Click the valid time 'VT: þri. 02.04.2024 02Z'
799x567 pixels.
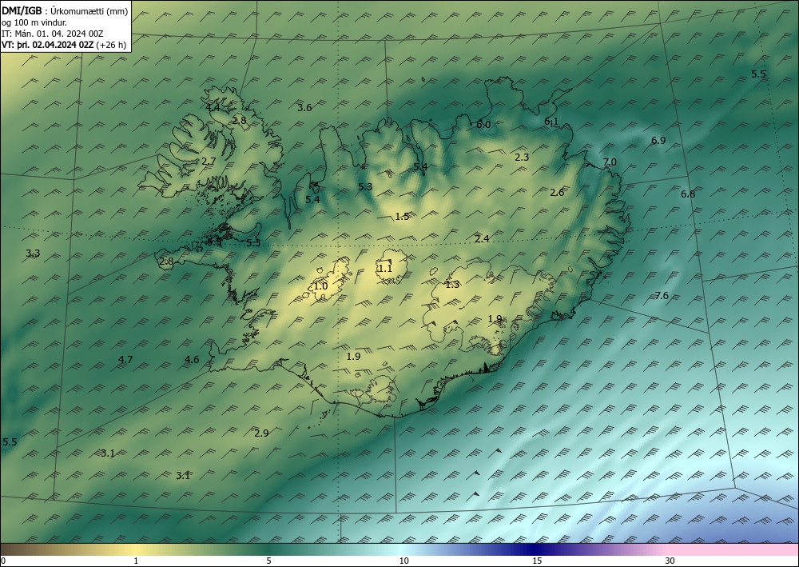click(48, 45)
